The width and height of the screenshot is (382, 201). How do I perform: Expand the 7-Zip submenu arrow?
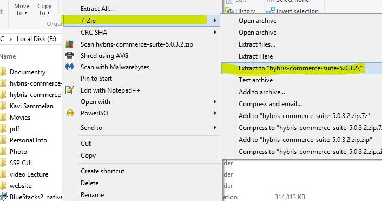pyautogui.click(x=215, y=21)
